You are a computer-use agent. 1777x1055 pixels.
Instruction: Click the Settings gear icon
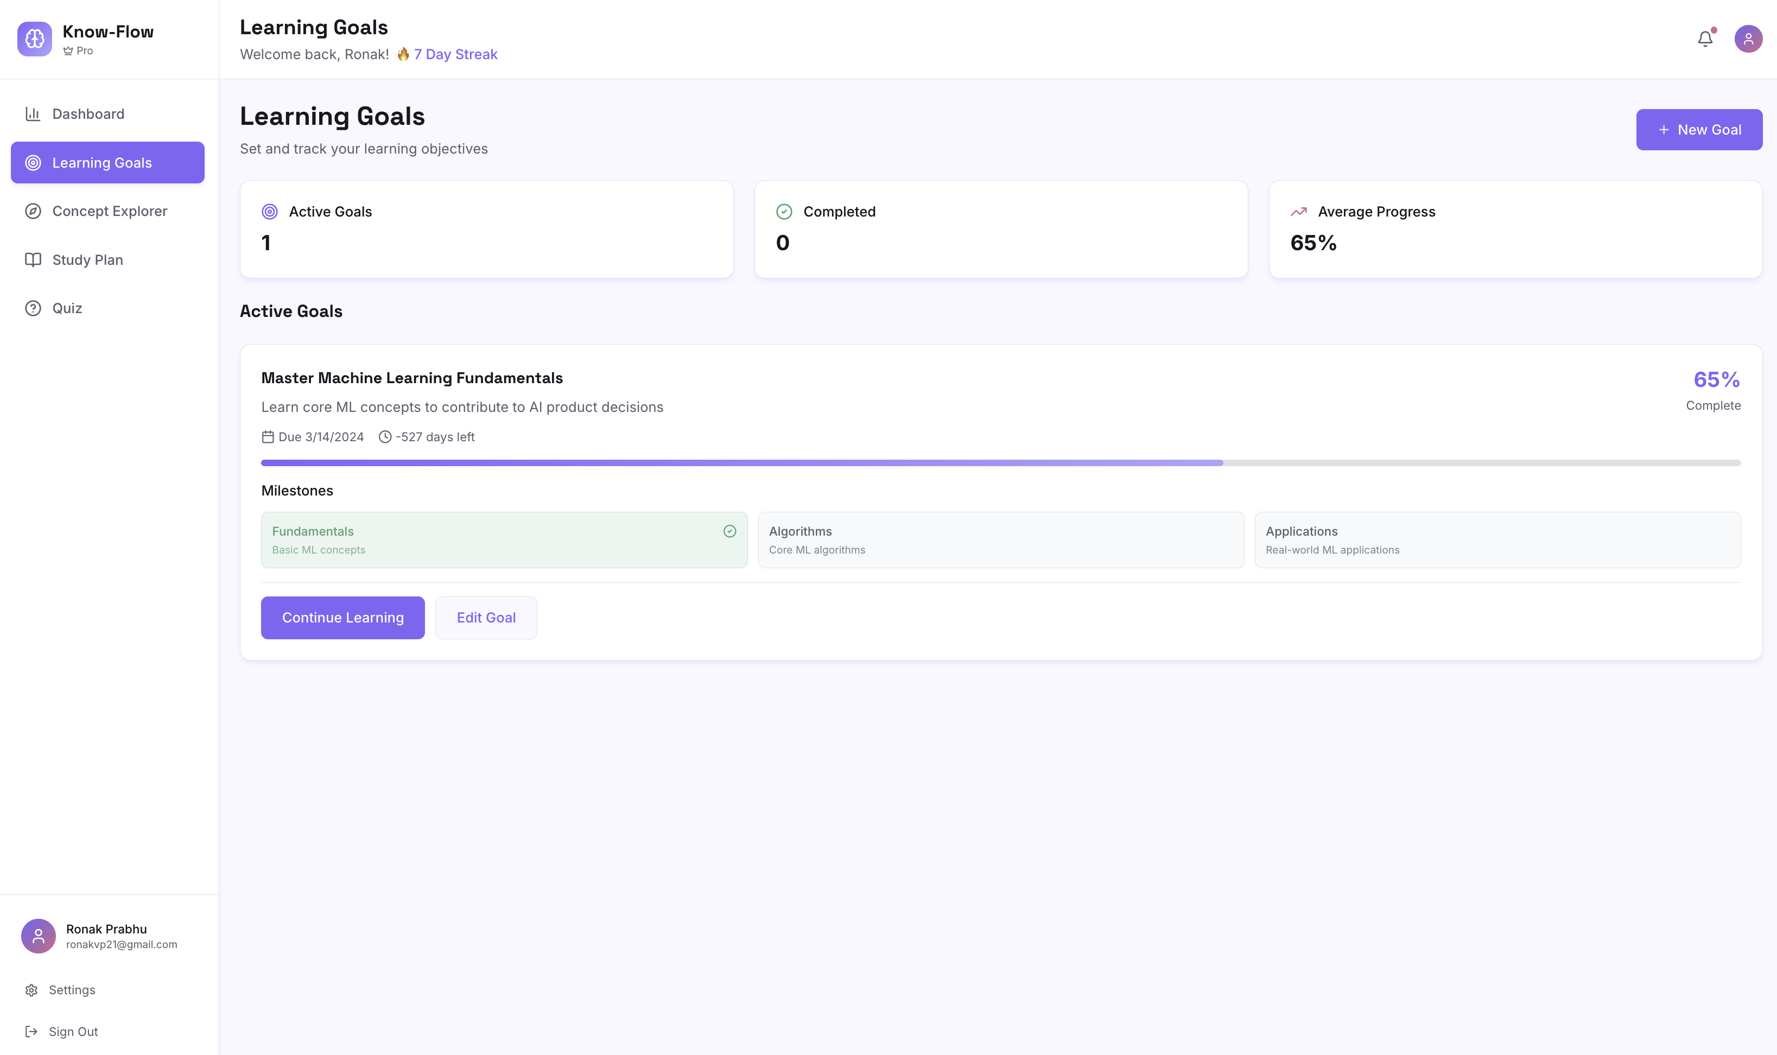coord(31,990)
